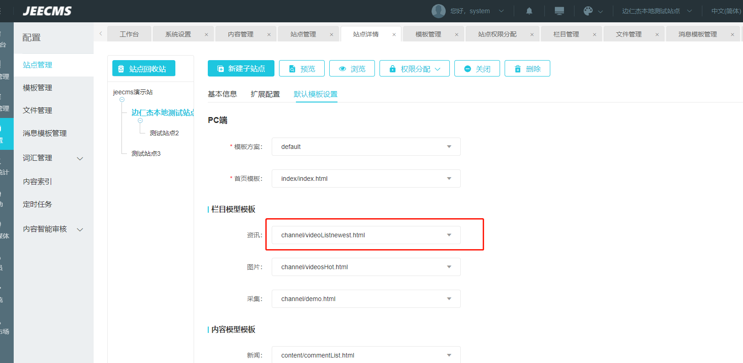
Task: Open the site switcher 边仁杰本地测试站点
Action: (x=657, y=11)
